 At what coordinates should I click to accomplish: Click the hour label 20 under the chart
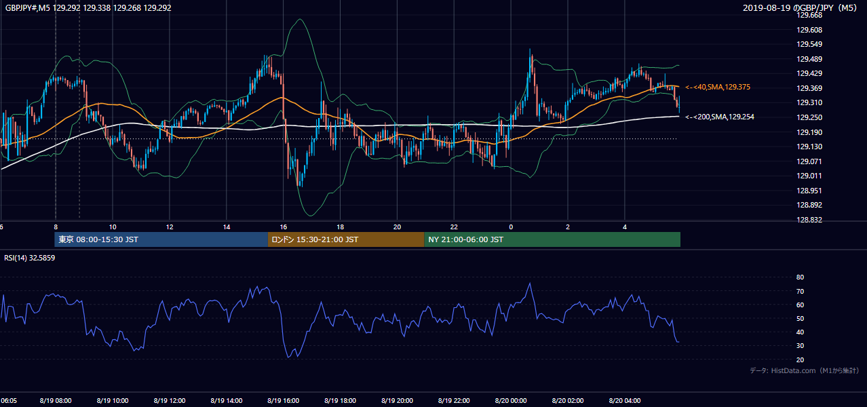click(x=398, y=227)
